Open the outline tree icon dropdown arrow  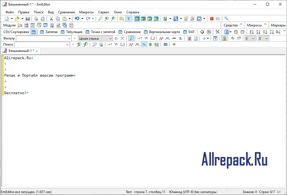170,19
